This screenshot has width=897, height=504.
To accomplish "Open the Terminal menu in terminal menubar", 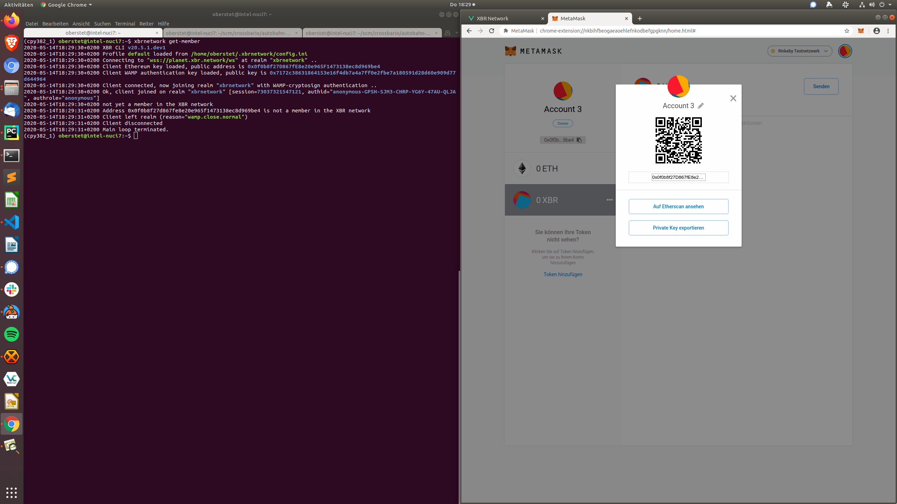I will click(x=125, y=23).
